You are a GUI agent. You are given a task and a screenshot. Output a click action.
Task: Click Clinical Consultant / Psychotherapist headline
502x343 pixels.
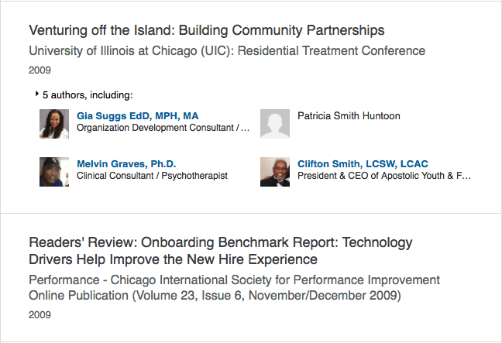(x=152, y=176)
